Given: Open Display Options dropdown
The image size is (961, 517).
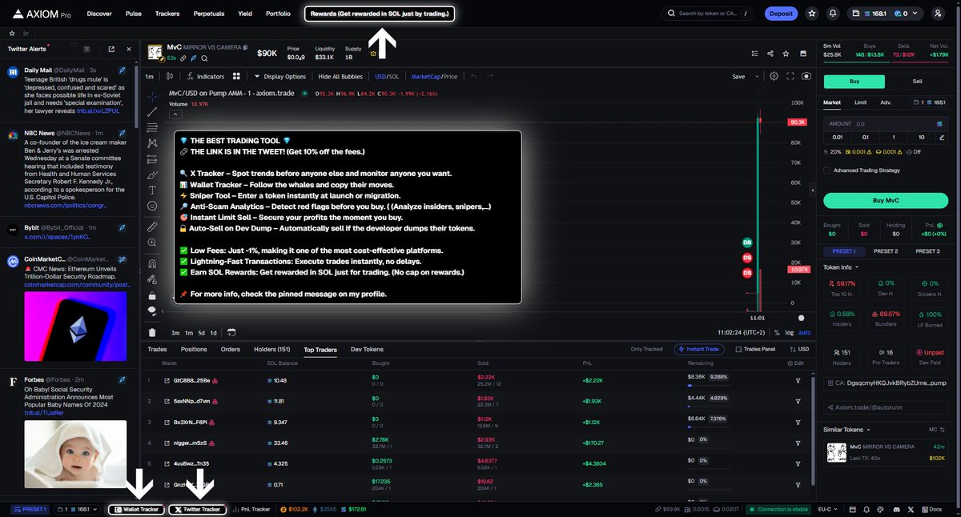Looking at the screenshot, I should [x=279, y=77].
